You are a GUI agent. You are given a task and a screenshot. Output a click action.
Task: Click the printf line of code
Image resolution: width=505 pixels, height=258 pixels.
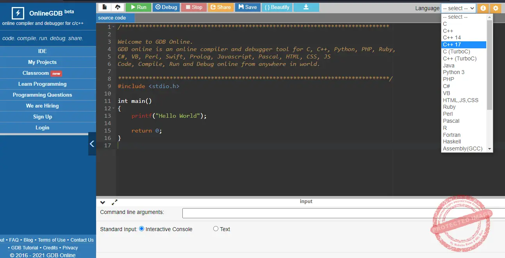[169, 116]
